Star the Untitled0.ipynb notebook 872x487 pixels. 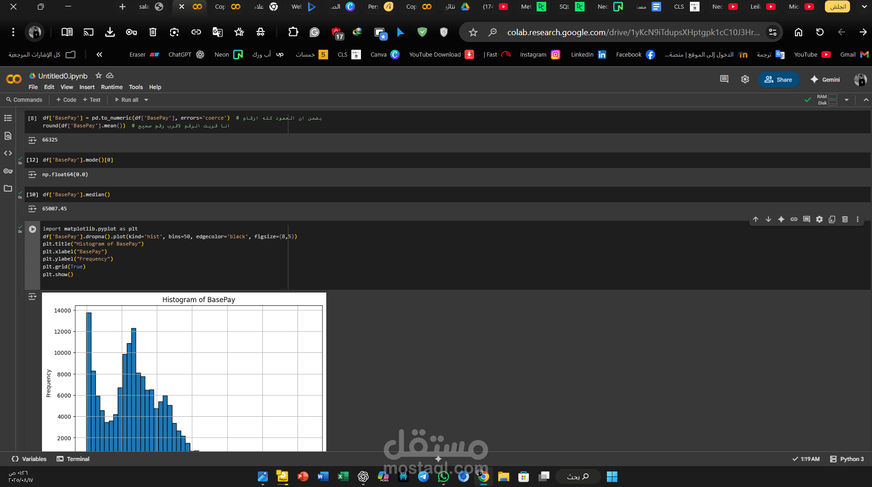click(98, 76)
